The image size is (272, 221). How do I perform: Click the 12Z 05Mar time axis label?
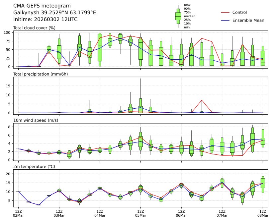[x=140, y=213]
